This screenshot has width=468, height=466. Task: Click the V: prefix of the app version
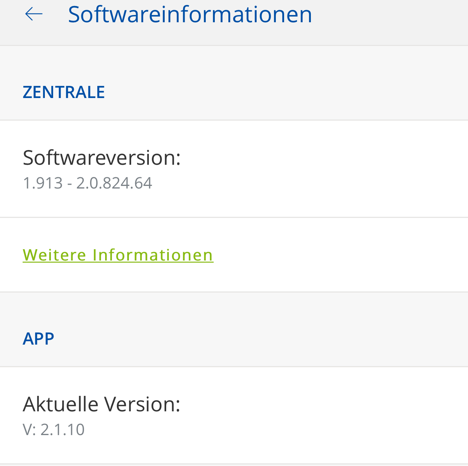29,430
